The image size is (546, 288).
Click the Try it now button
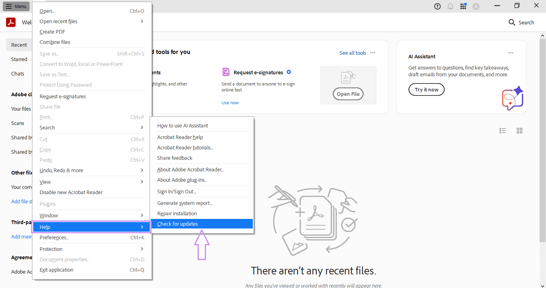[x=426, y=89]
